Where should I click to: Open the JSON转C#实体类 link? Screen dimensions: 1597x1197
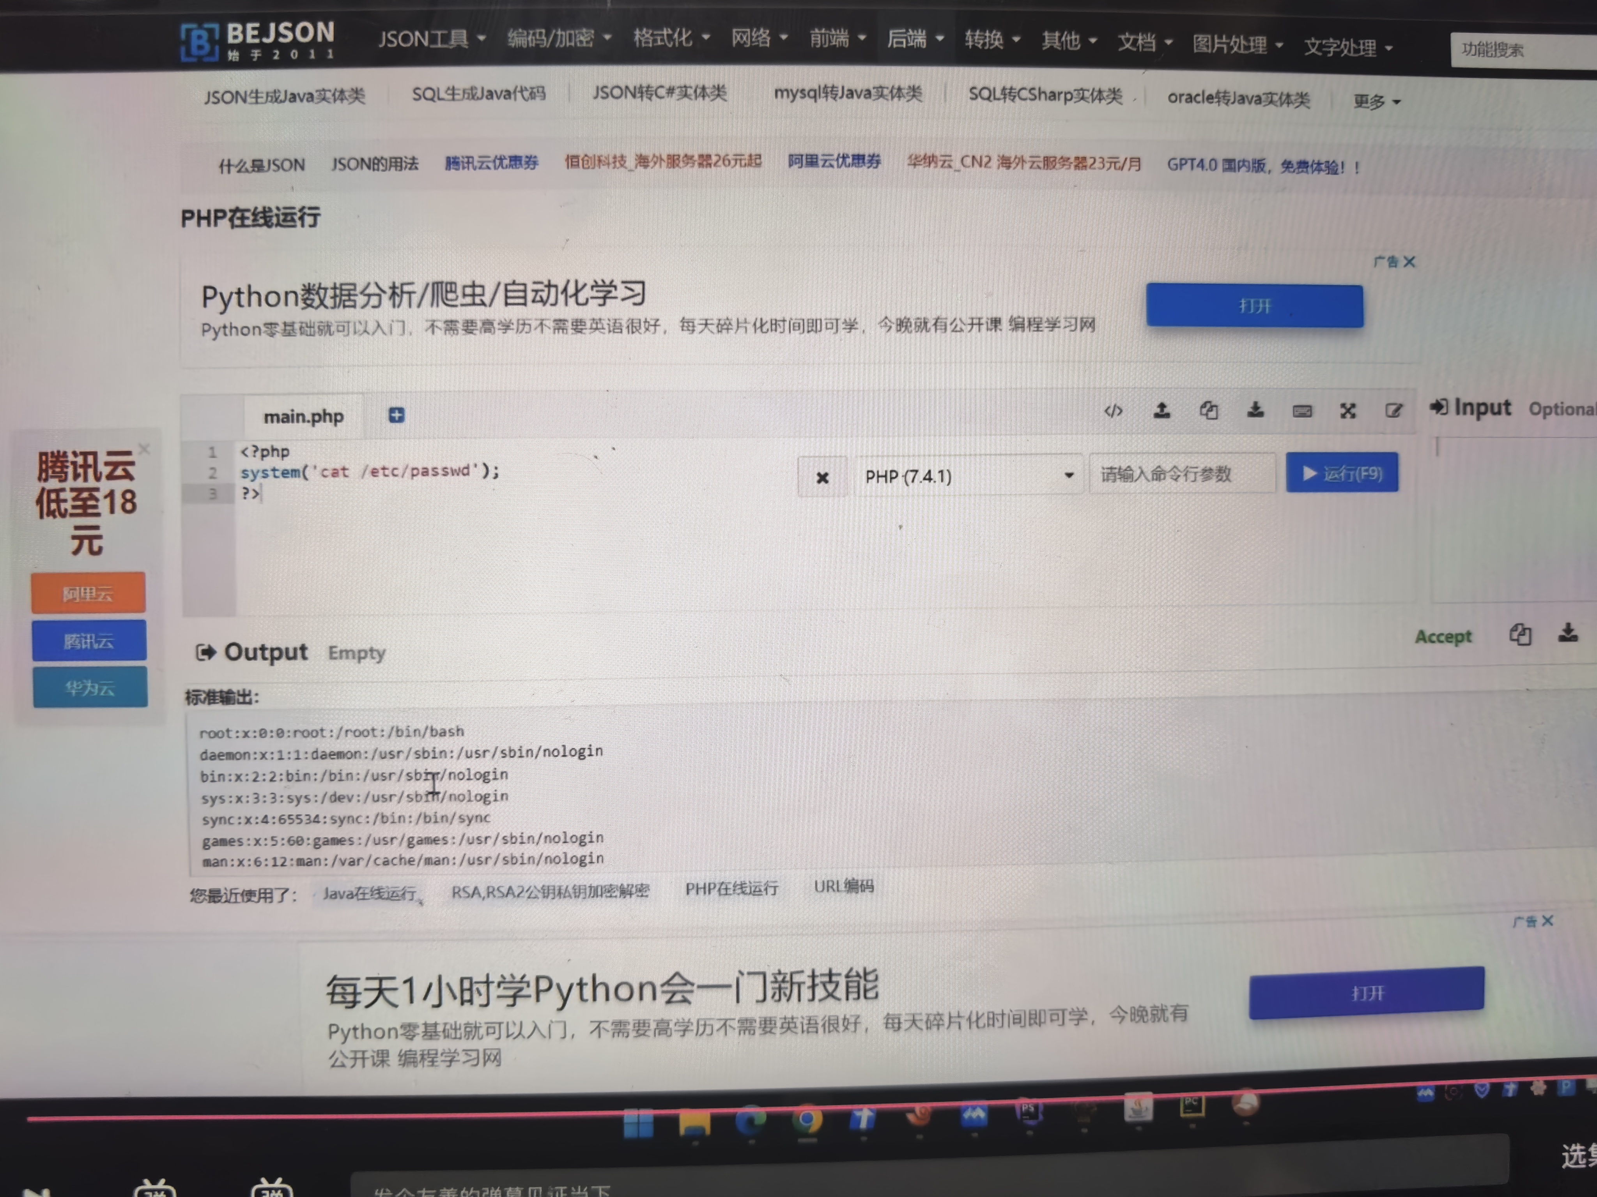659,93
